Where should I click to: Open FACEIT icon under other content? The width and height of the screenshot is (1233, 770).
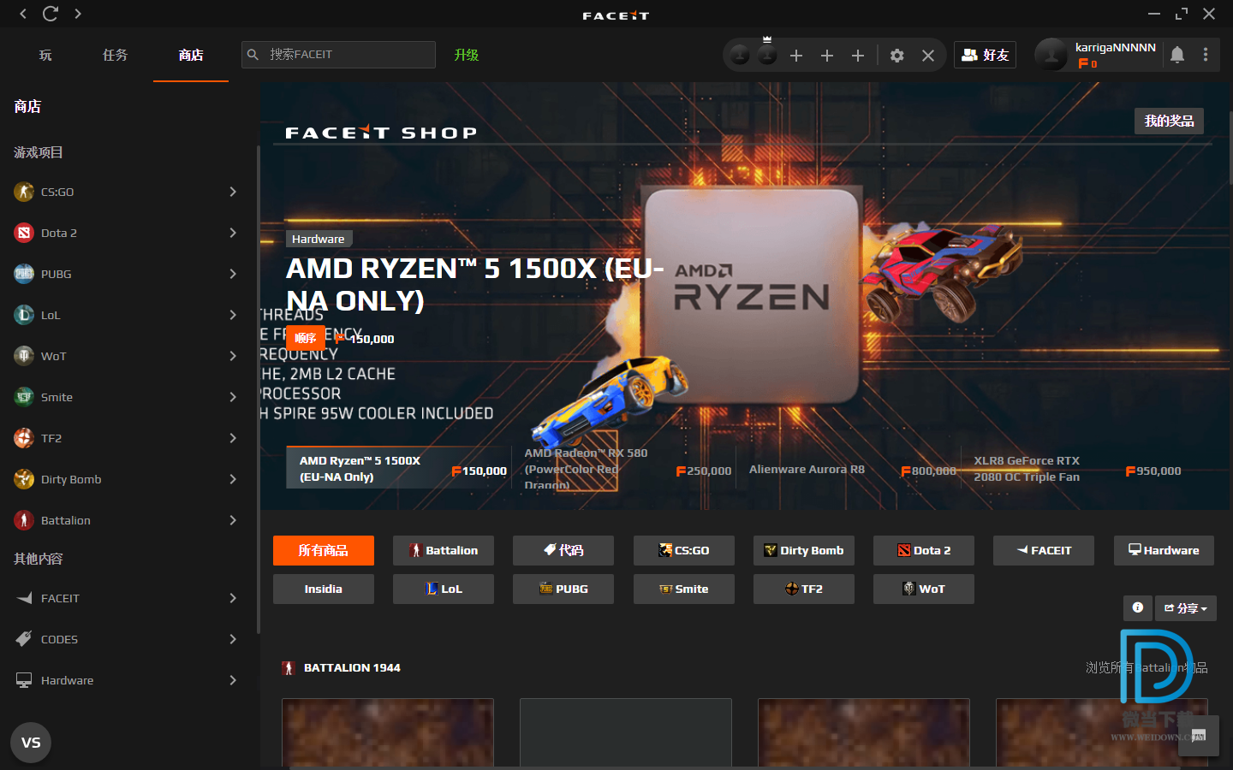(24, 598)
